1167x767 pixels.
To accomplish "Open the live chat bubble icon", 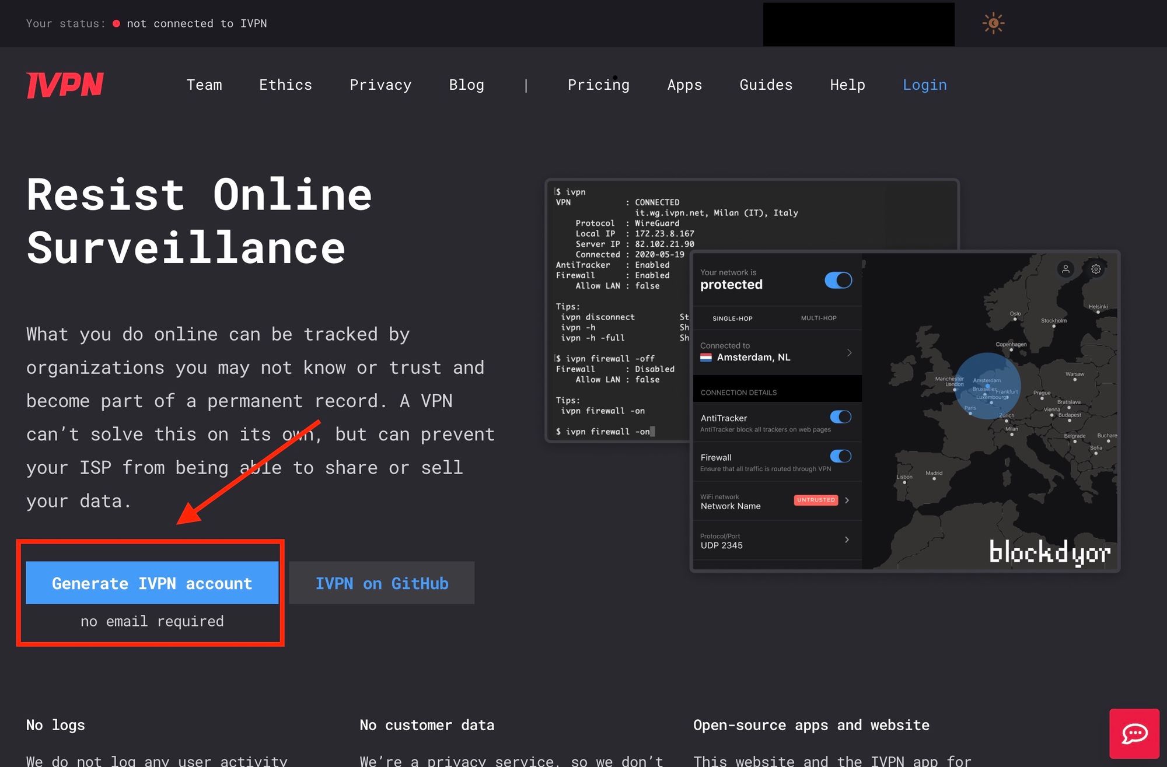I will click(x=1134, y=733).
